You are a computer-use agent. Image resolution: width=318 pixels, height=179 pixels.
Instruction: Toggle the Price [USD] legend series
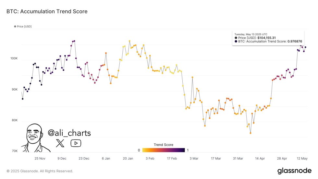24,26
